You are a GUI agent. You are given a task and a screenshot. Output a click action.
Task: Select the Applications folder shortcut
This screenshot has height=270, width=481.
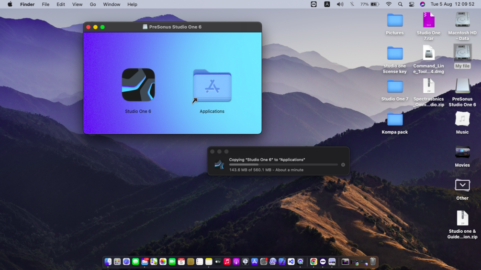[212, 86]
